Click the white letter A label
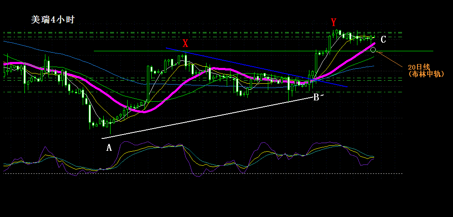This screenshot has height=217, width=453. click(109, 148)
